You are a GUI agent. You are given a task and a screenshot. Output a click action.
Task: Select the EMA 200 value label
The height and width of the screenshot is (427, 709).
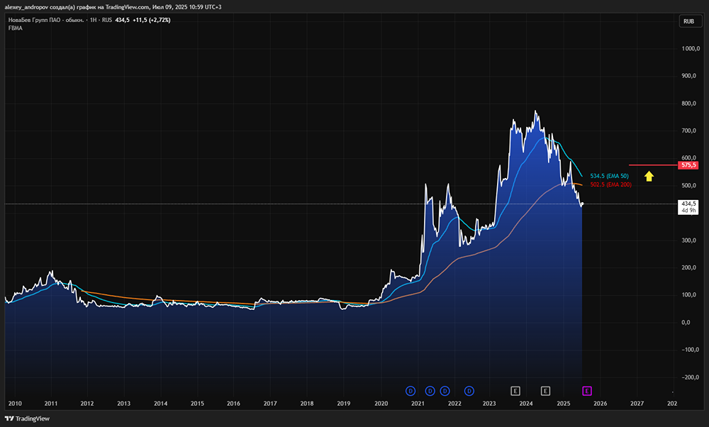click(610, 184)
